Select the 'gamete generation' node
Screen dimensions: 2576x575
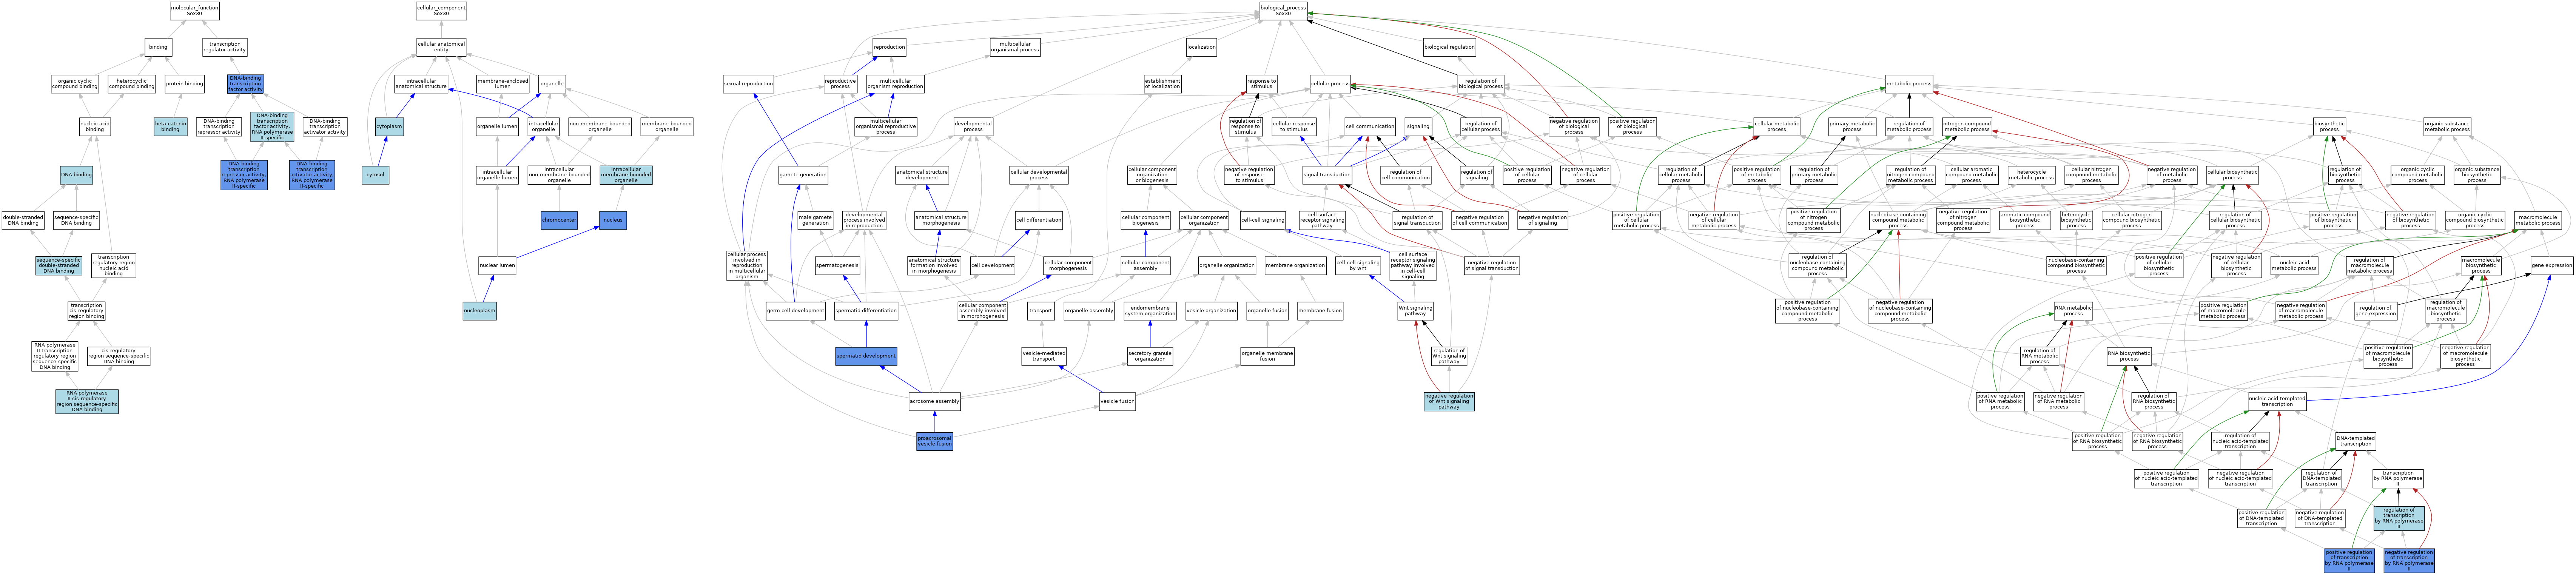pos(803,175)
